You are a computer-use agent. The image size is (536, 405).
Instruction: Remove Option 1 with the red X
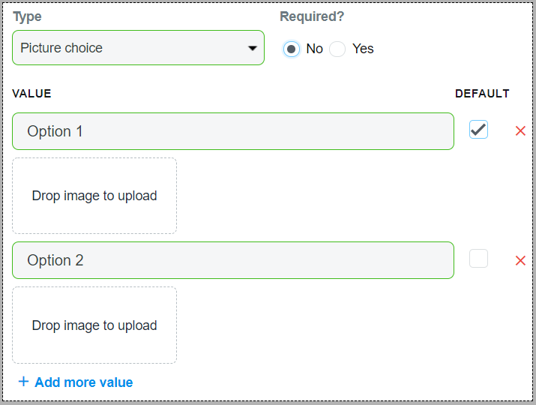520,131
